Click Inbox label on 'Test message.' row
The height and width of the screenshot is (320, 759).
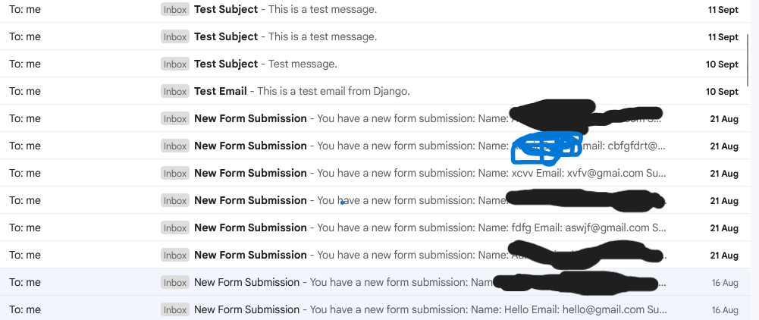[175, 64]
